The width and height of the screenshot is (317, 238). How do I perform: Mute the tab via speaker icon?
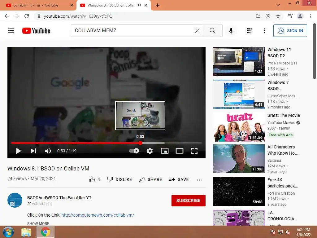click(139, 5)
